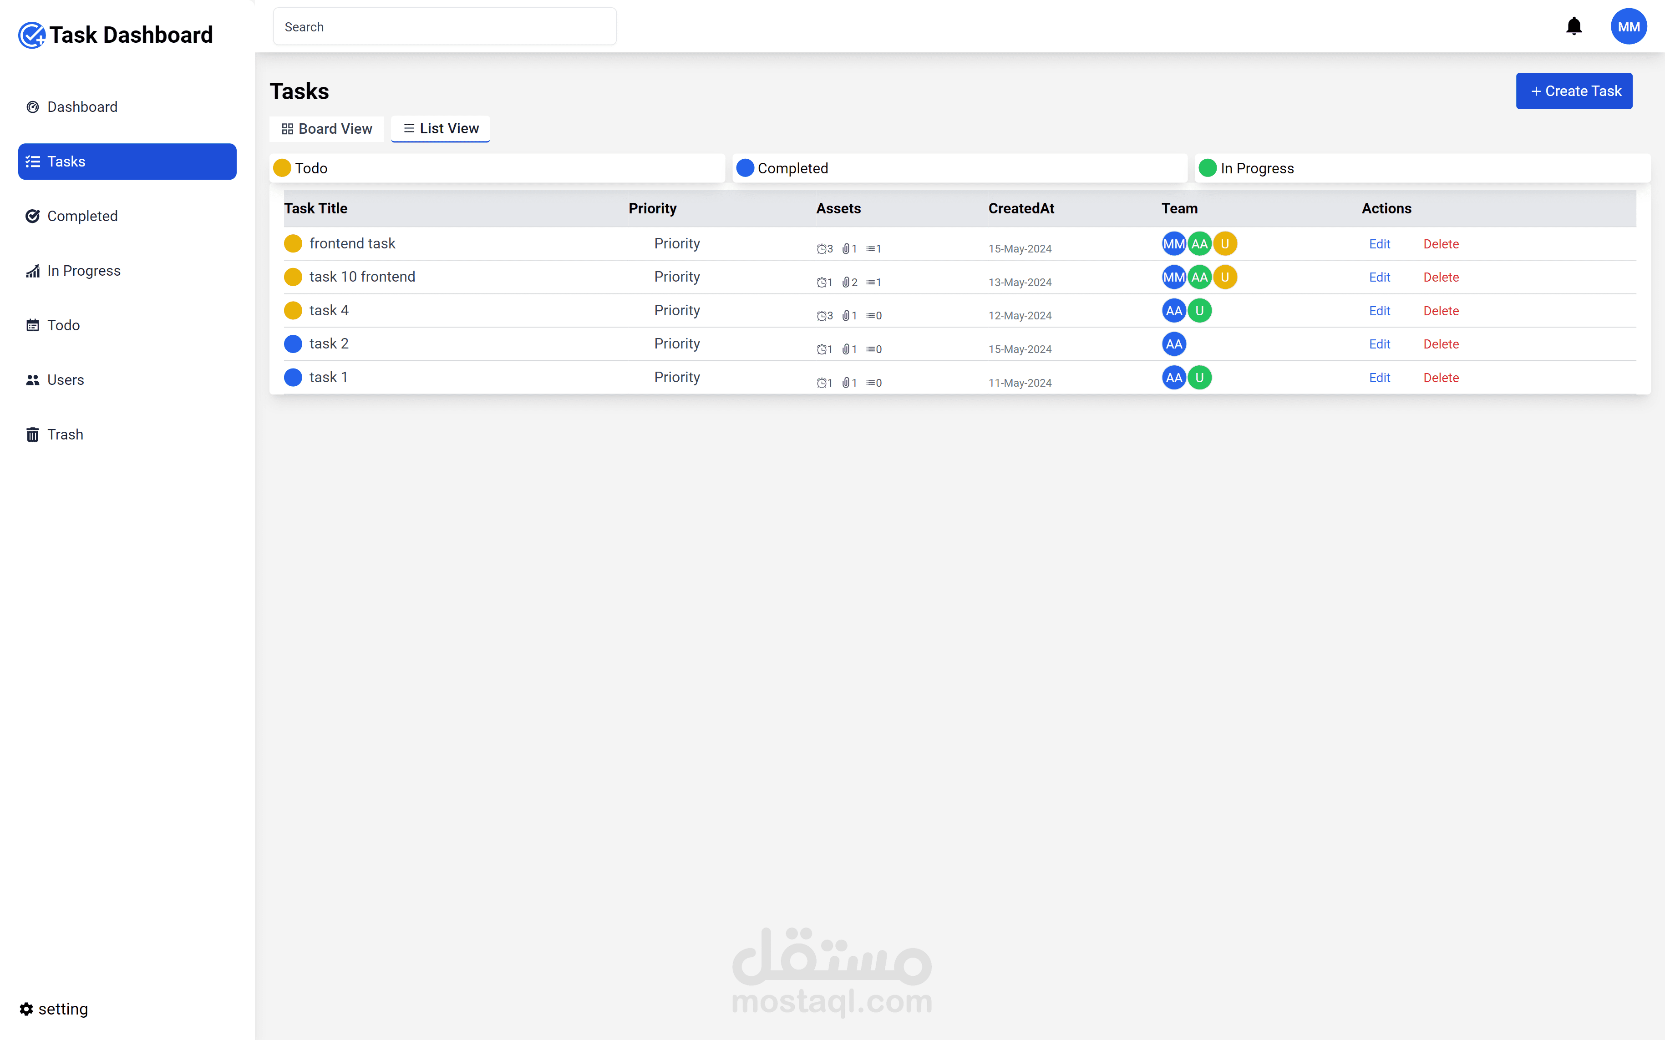This screenshot has height=1040, width=1665.
Task: Select the List View tab
Action: pos(441,129)
